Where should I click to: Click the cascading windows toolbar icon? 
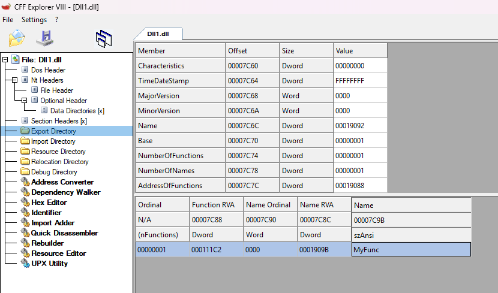[104, 38]
